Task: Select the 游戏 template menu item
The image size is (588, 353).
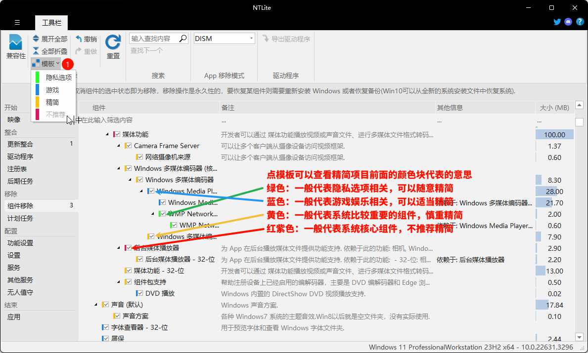Action: [x=53, y=90]
